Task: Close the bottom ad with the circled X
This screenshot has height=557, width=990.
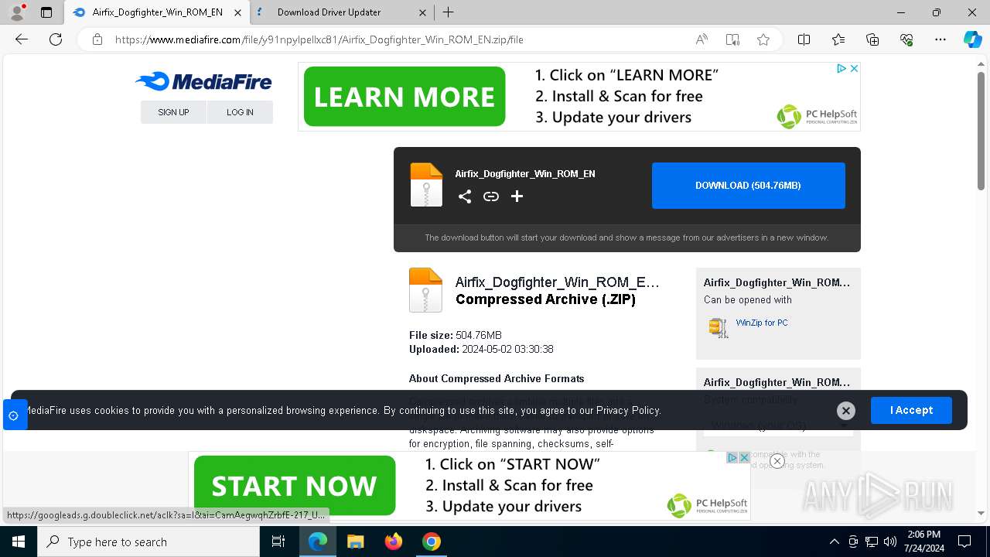Action: (x=777, y=461)
